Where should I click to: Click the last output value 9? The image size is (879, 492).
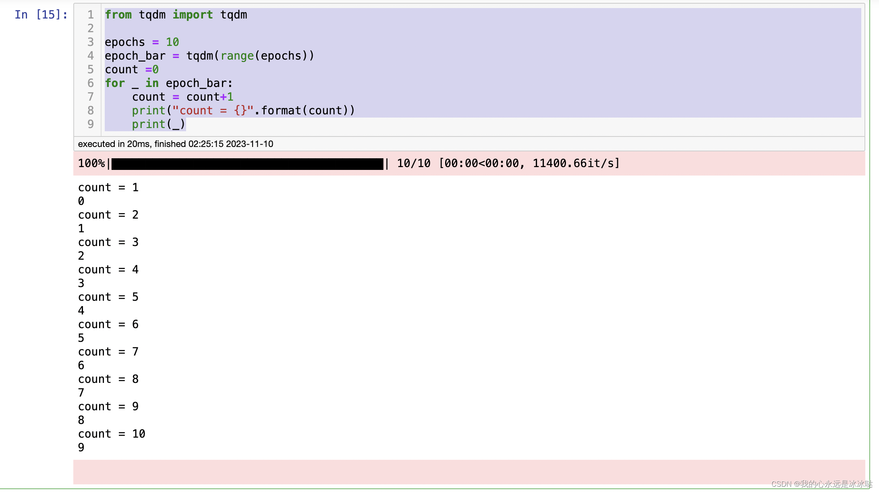point(81,448)
